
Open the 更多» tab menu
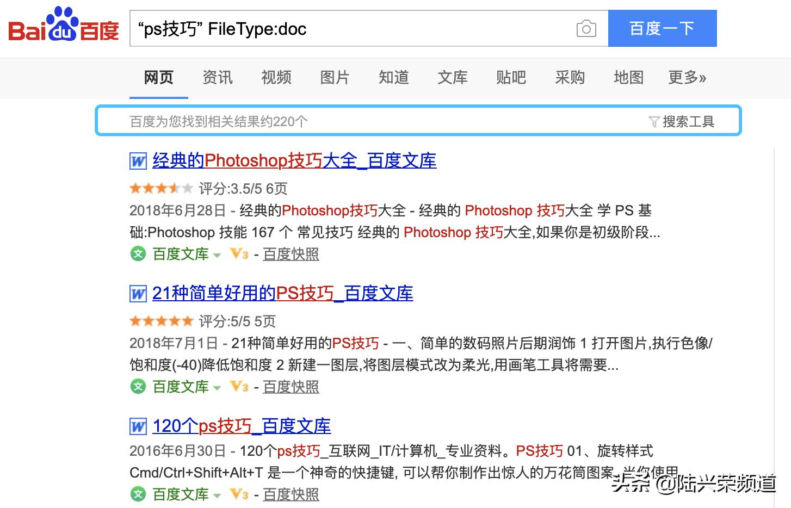coord(687,77)
